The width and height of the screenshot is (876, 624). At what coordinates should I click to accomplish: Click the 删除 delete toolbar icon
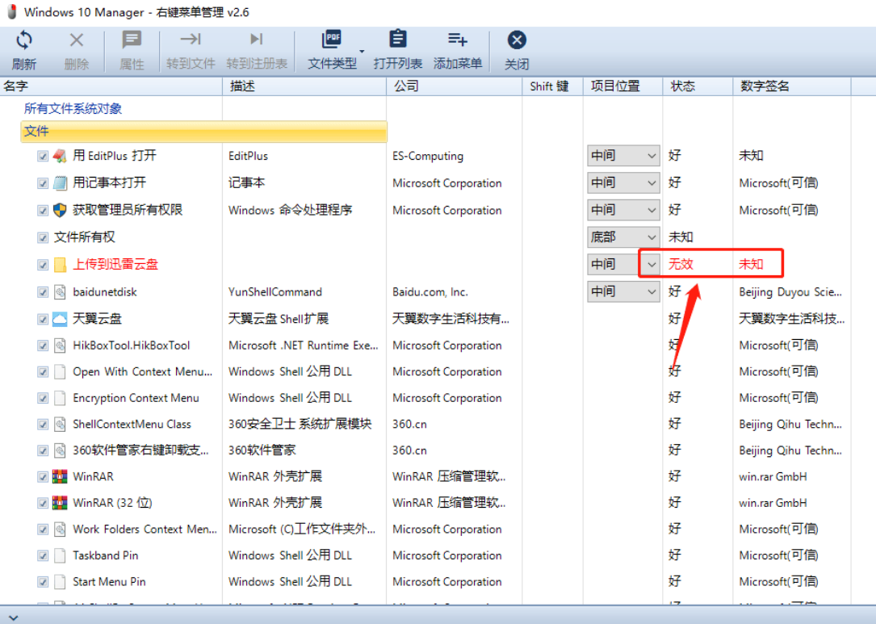[77, 40]
